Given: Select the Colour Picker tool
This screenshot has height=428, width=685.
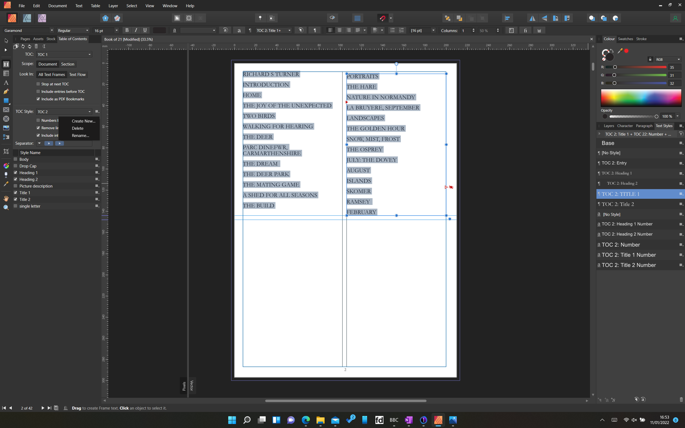Looking at the screenshot, I should click(6, 184).
